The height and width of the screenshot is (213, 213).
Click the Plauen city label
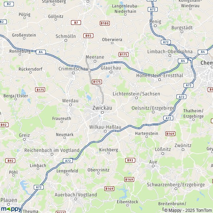tap(9, 200)
